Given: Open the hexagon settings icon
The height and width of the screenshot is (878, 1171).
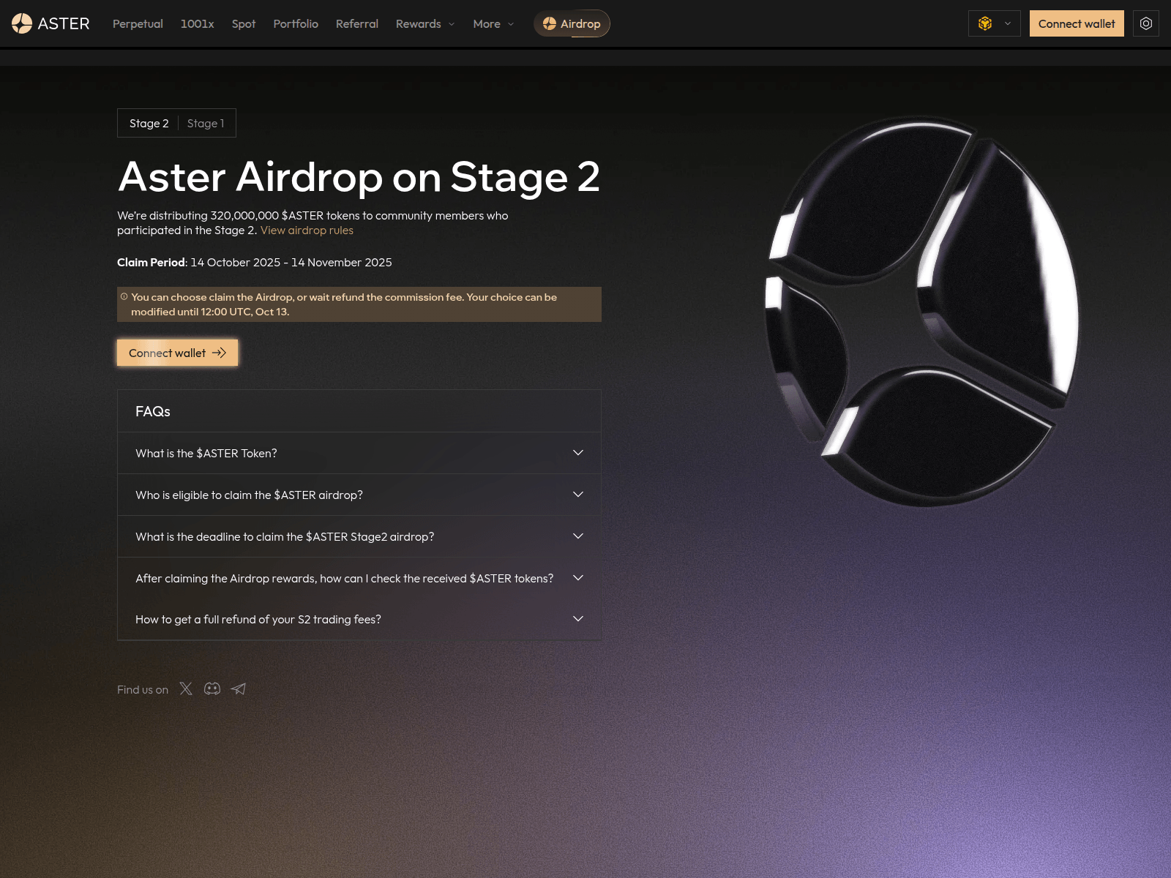Looking at the screenshot, I should coord(1146,23).
